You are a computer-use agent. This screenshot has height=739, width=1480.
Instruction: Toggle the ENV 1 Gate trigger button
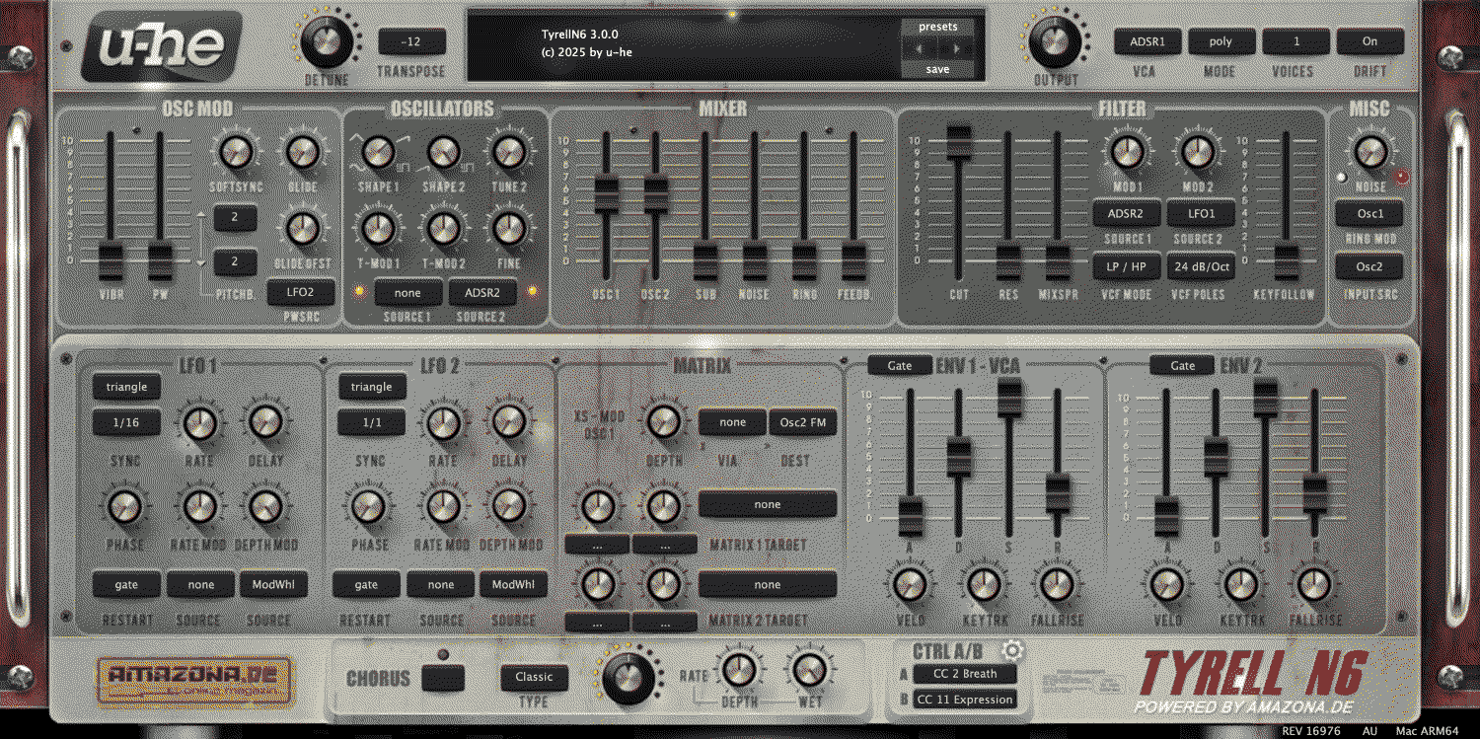coord(900,366)
